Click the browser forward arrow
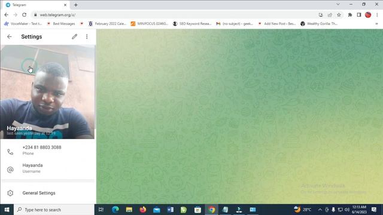 pos(15,15)
